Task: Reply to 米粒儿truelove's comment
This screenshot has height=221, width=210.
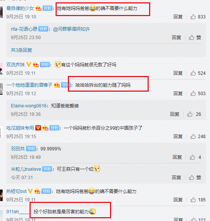Action: 176,177
